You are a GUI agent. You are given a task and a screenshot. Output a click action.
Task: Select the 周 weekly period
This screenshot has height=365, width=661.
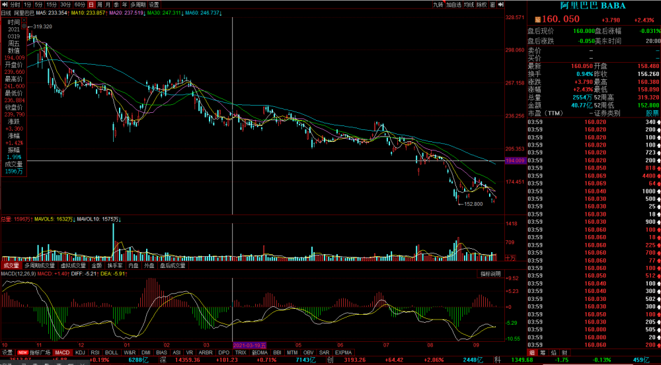tap(100, 5)
